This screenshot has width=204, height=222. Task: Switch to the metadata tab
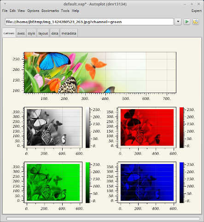point(69,33)
